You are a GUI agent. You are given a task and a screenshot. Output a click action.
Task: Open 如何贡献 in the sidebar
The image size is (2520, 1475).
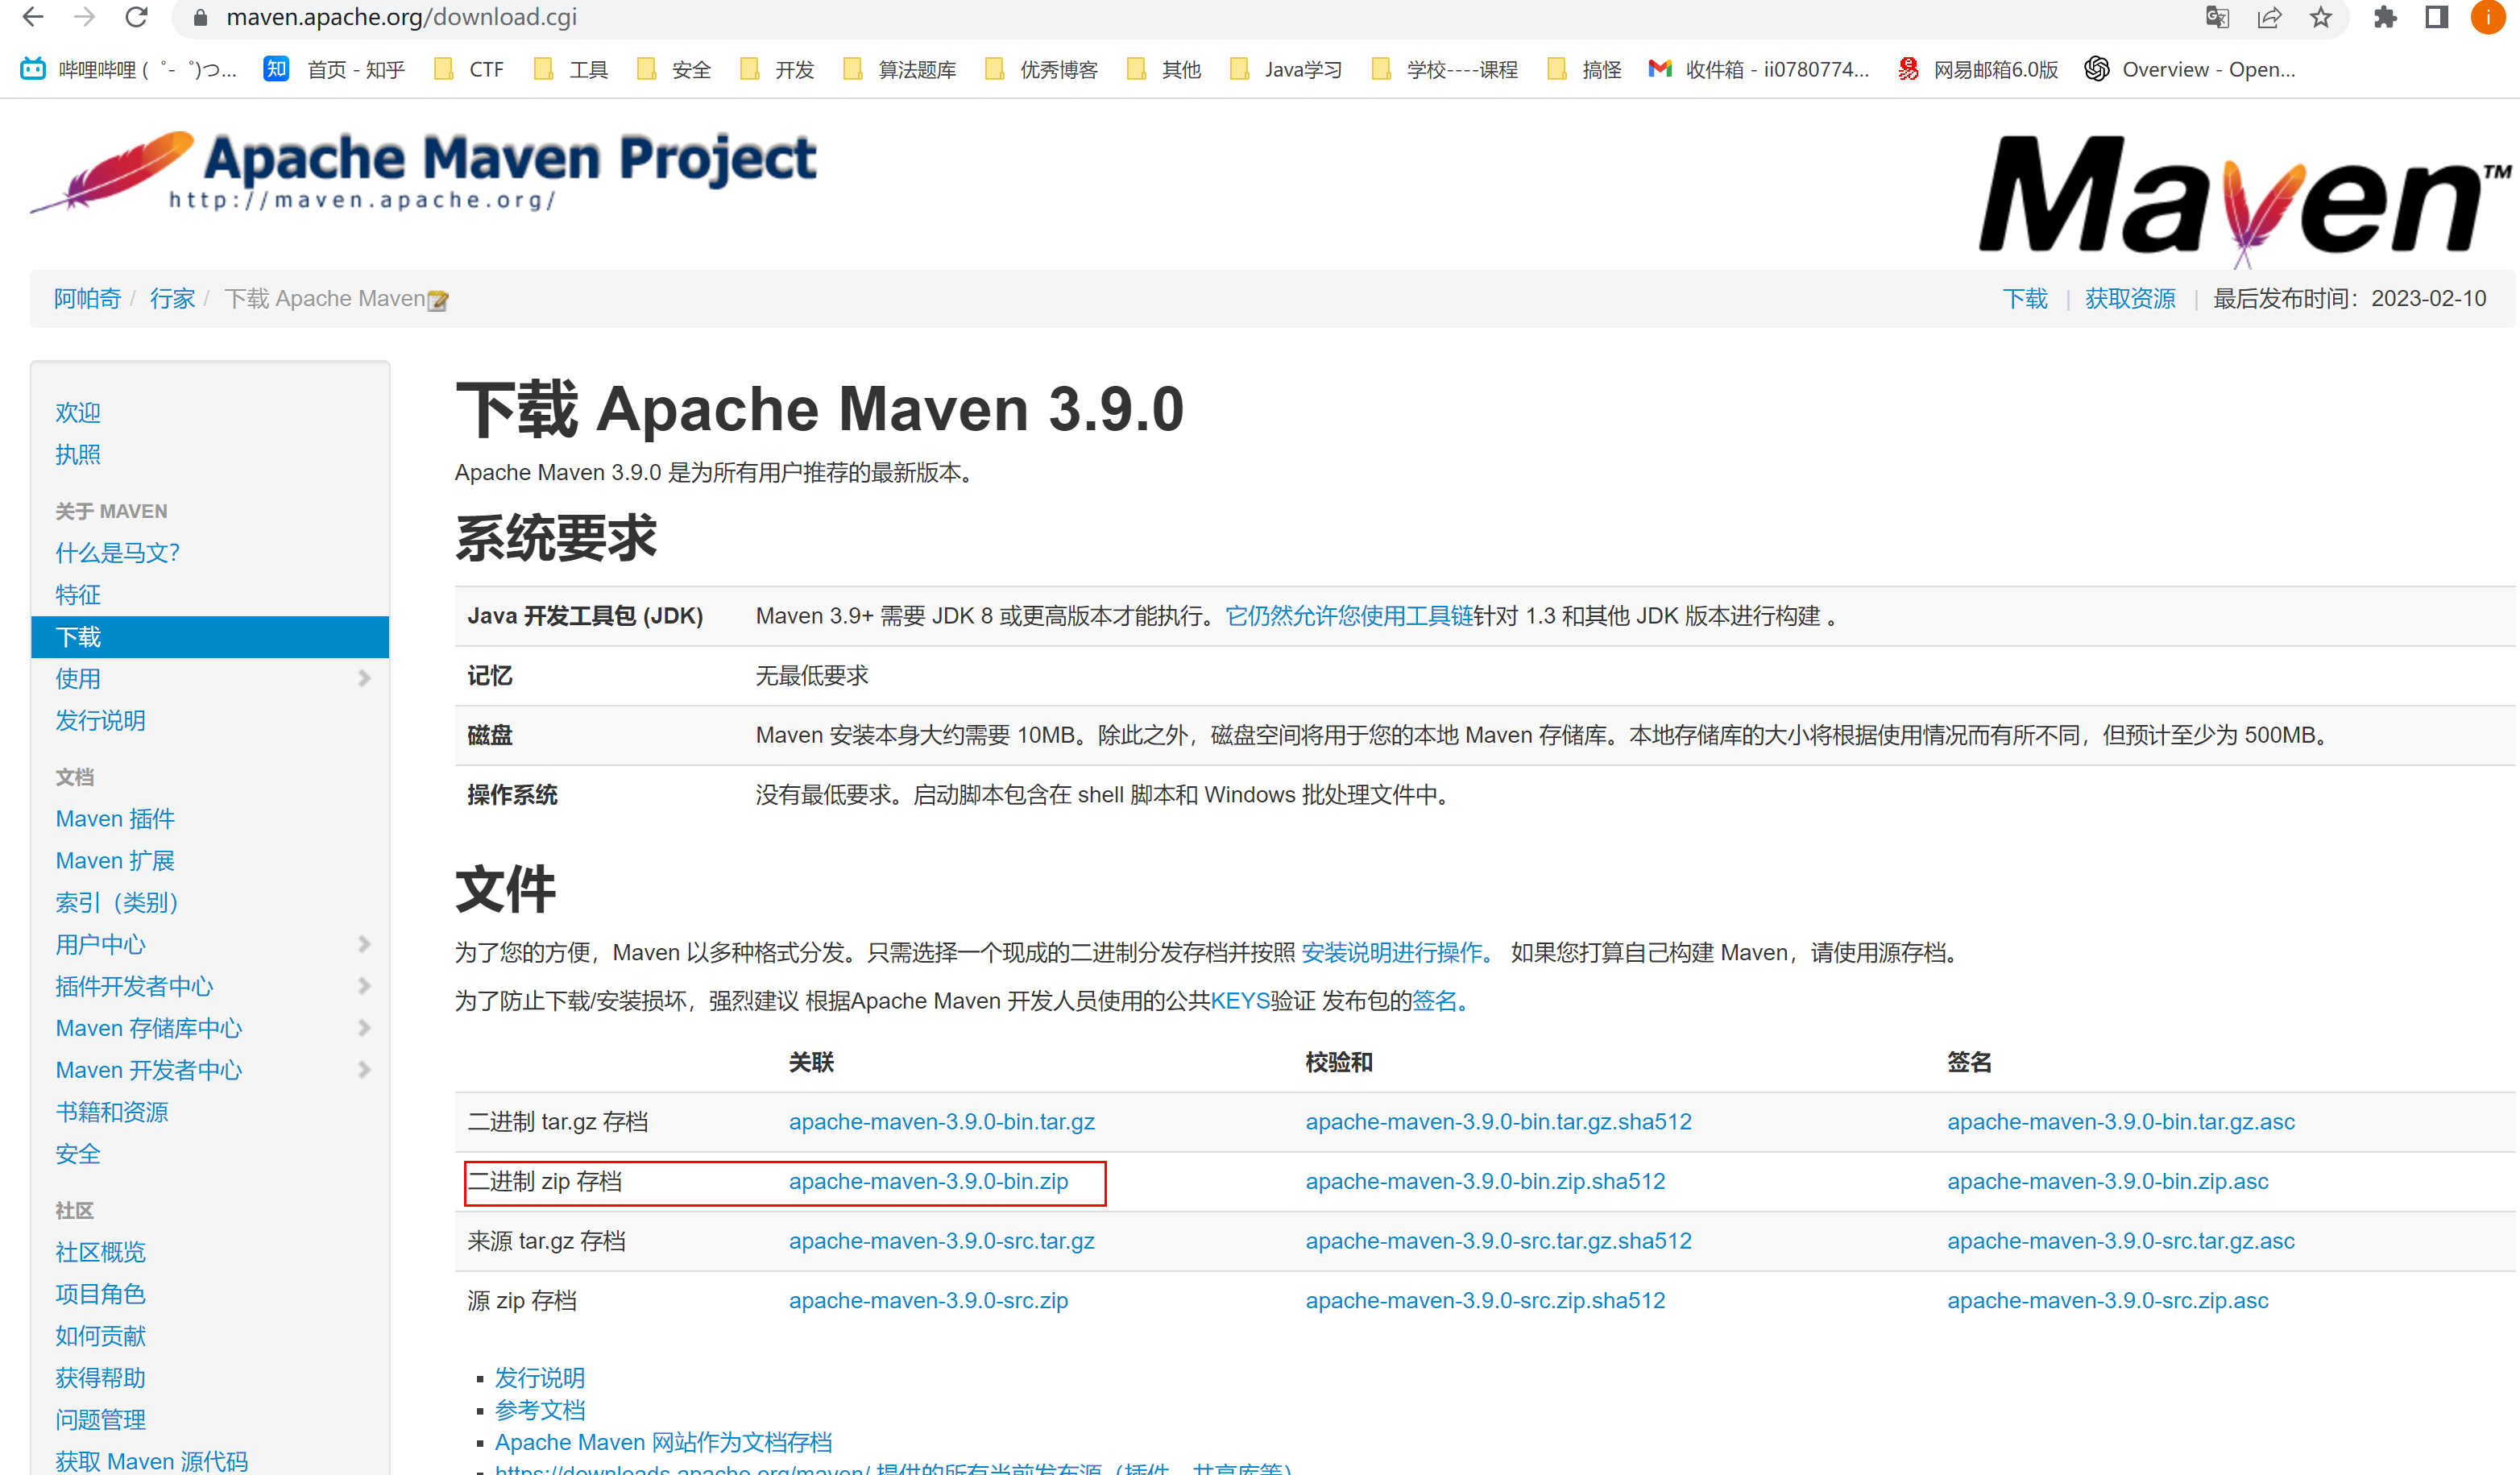100,1335
